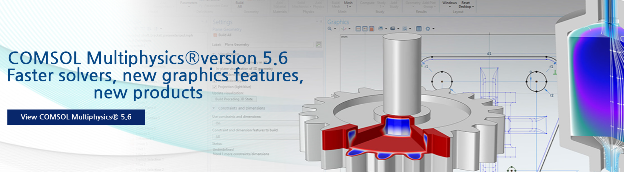
Task: Click the Zoom magnifier icon in Graphics toolbar
Action: pyautogui.click(x=330, y=29)
